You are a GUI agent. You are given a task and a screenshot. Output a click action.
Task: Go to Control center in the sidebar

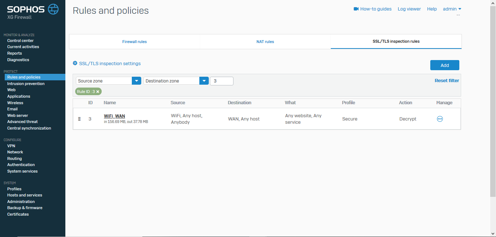(20, 41)
